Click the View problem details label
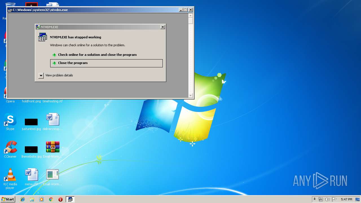 click(59, 75)
